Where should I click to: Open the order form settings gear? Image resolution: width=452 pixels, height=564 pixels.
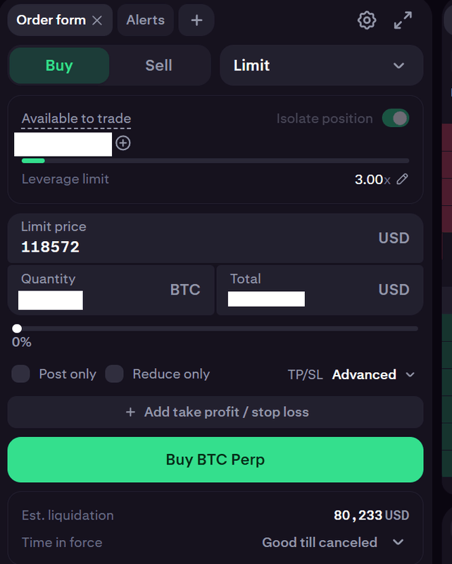(367, 20)
